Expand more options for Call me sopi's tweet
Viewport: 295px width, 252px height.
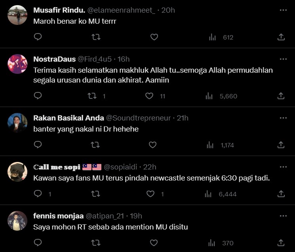(x=283, y=167)
